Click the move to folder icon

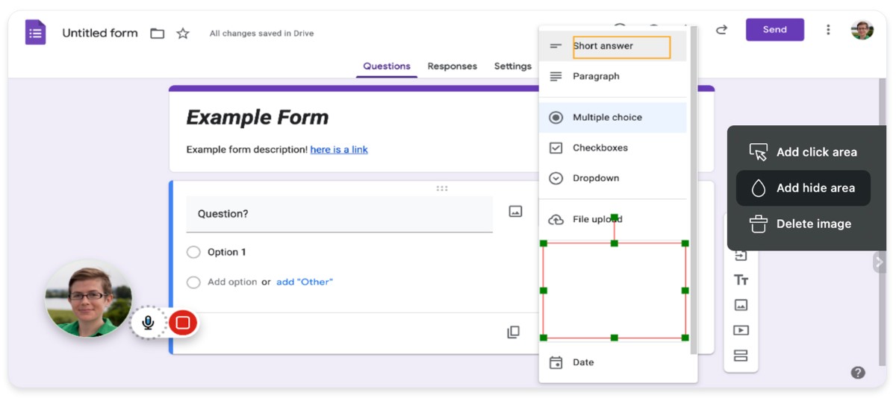(157, 34)
